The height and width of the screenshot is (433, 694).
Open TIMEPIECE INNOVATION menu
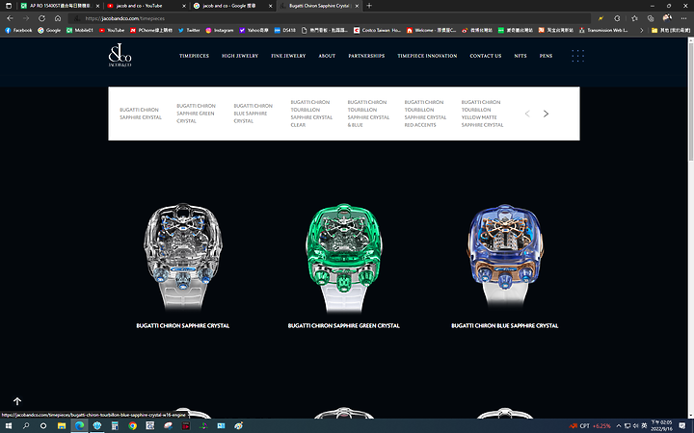click(427, 56)
